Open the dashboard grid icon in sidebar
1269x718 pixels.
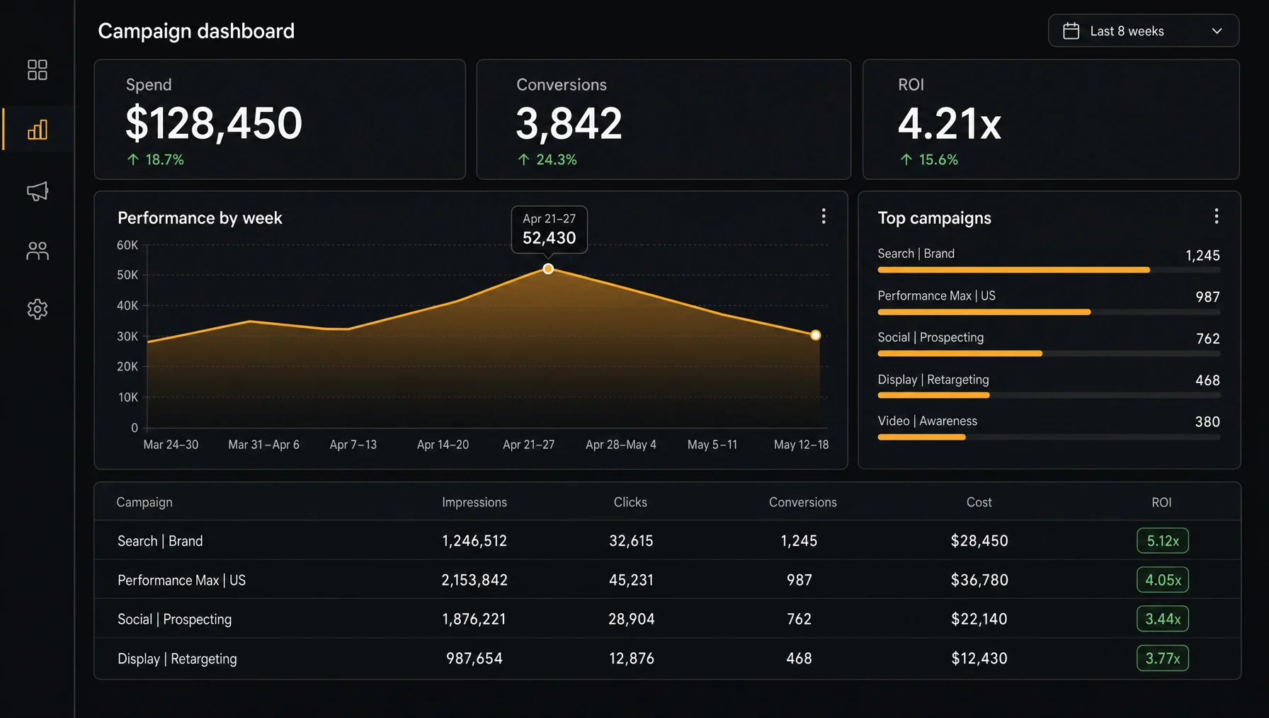tap(37, 69)
